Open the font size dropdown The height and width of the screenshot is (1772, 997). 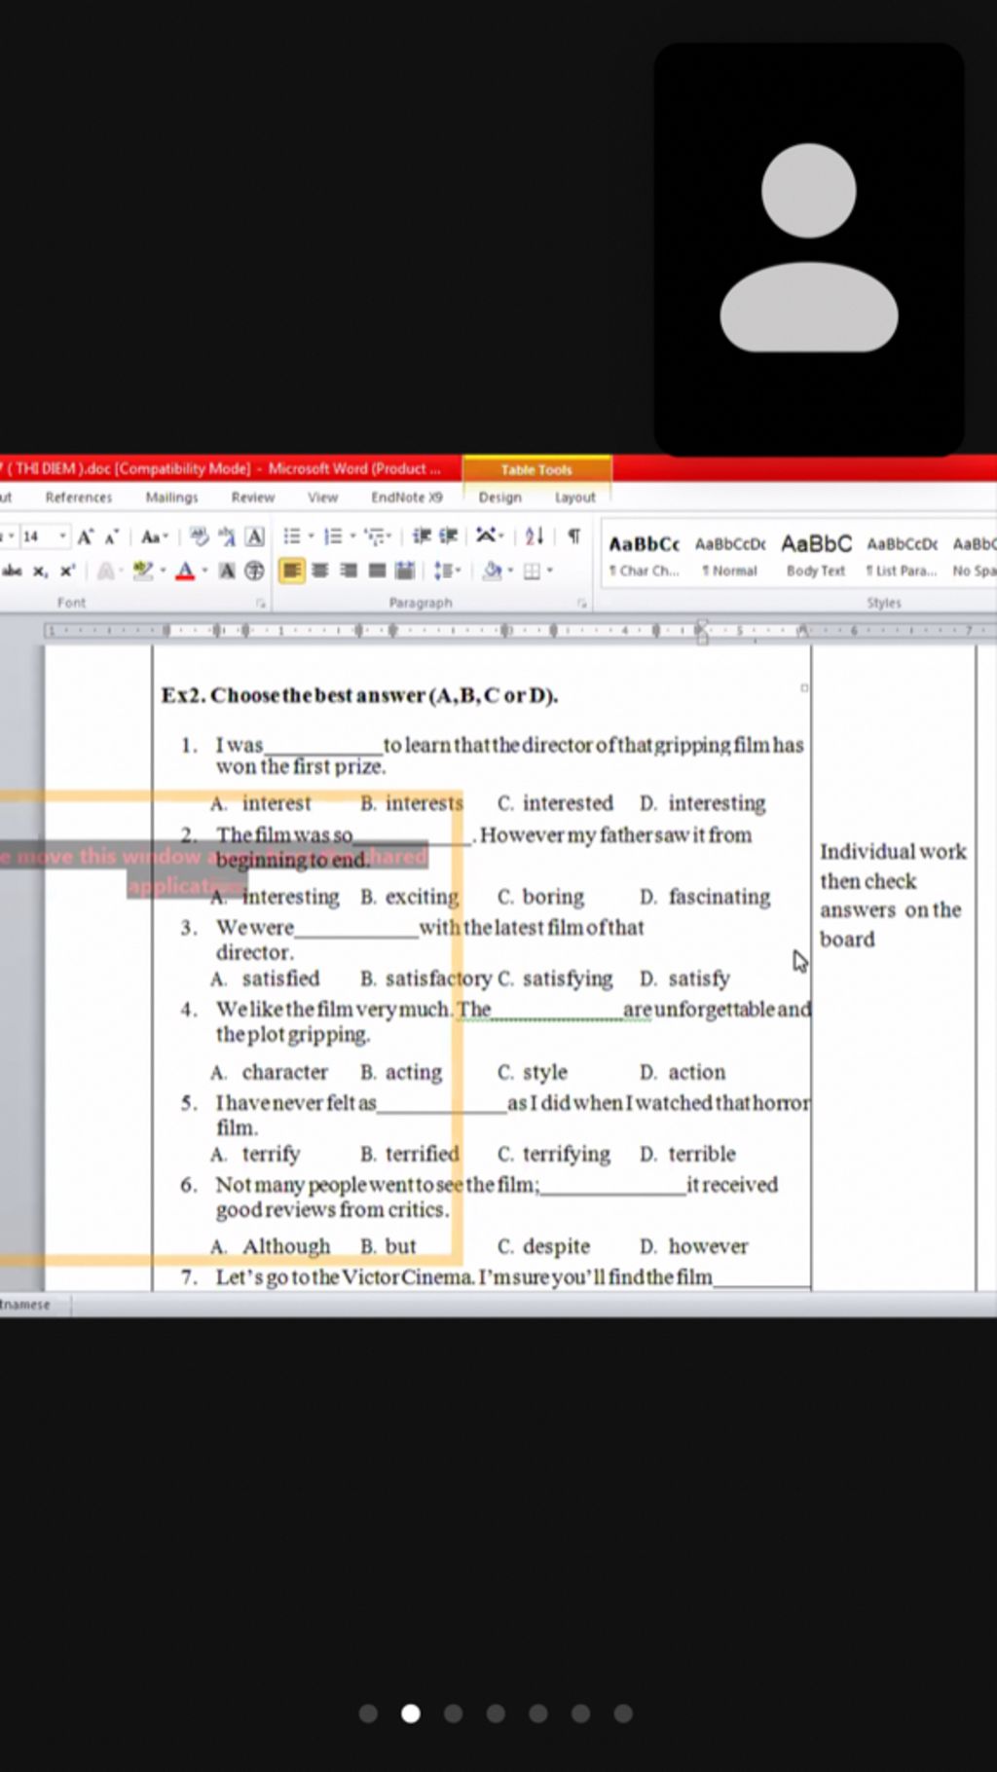[x=62, y=536]
